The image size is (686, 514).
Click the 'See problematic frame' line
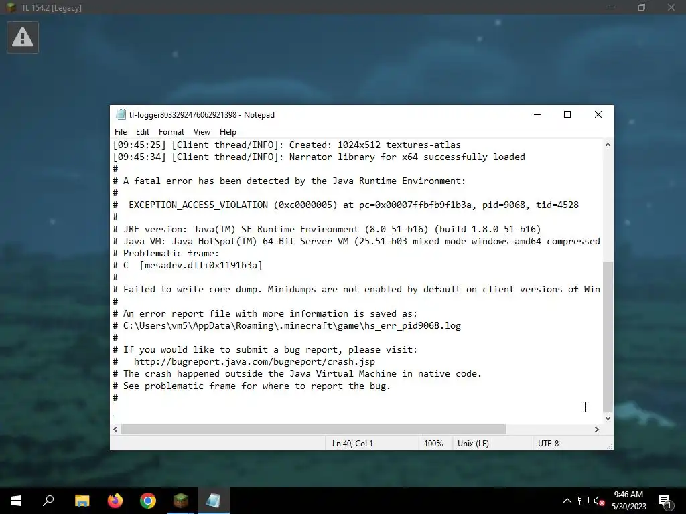click(x=252, y=386)
